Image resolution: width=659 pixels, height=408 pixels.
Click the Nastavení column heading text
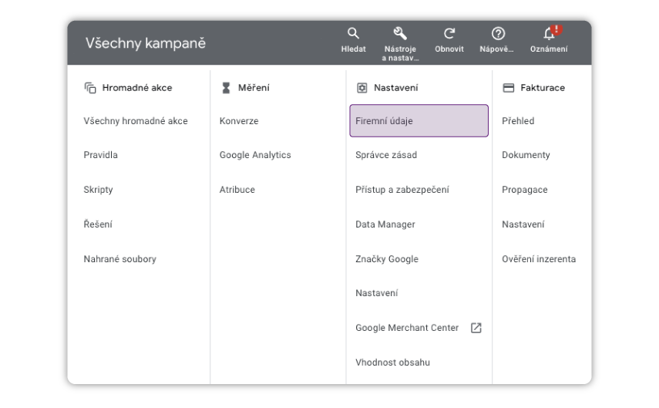pos(396,88)
